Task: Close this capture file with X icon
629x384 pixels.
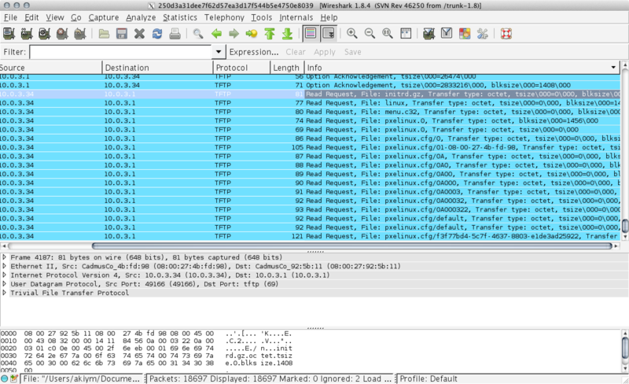Action: click(x=139, y=34)
